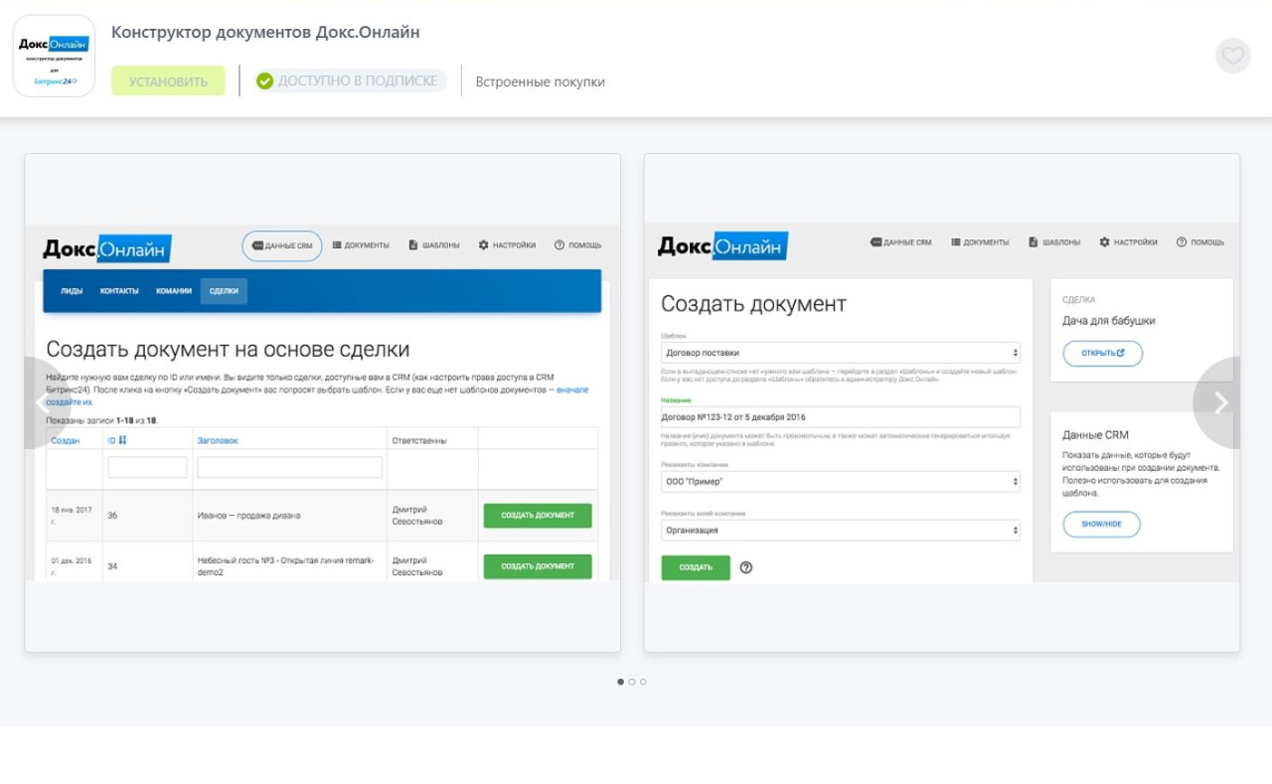Screen dimensions: 1272x784
Task: Click НАСТРОЙКИ gear in first screenshot
Action: click(x=507, y=244)
